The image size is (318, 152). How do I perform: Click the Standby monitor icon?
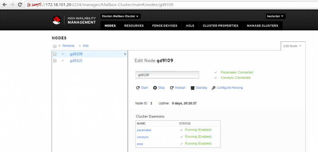(192, 88)
